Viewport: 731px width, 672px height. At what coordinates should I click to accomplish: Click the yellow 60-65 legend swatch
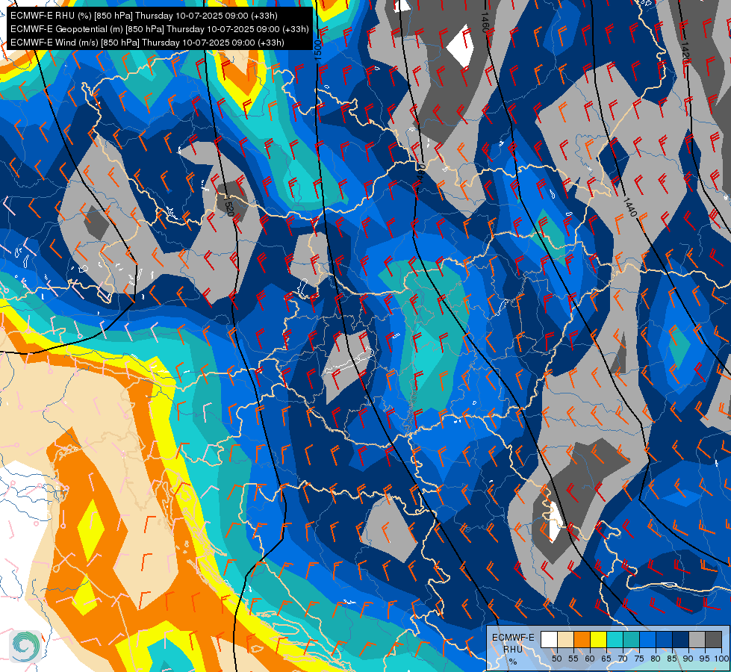tap(598, 639)
